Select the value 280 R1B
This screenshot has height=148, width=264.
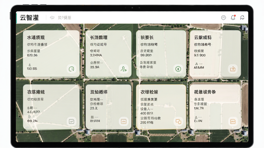pyautogui.click(x=147, y=123)
